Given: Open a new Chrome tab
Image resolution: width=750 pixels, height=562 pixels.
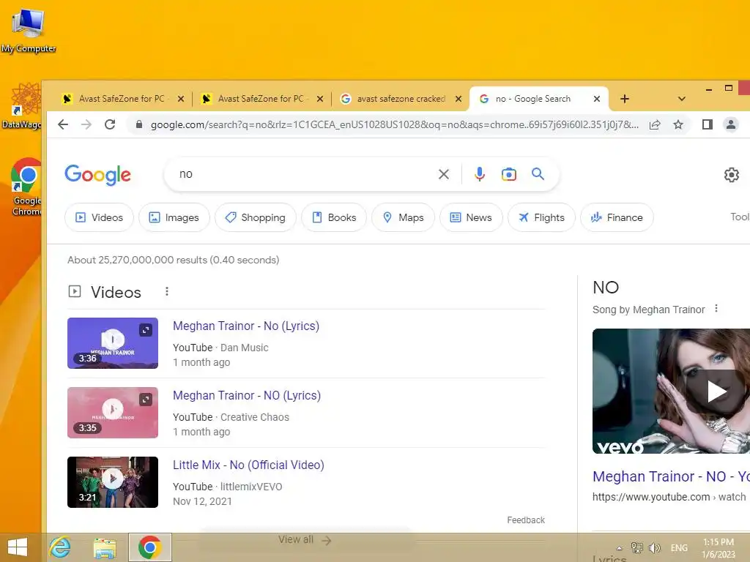Looking at the screenshot, I should tap(625, 99).
